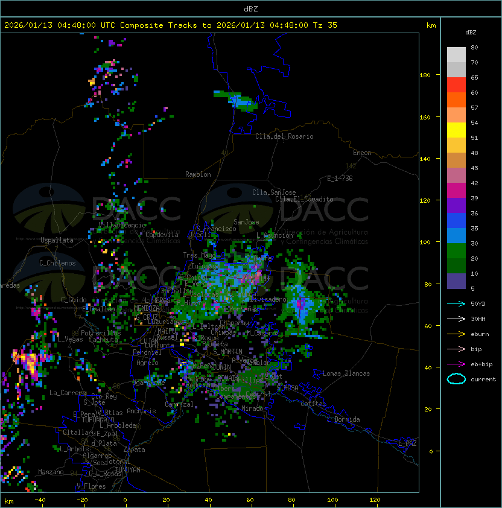Click the pink bip arrow legend icon
This screenshot has height=508, width=502.
point(456,349)
